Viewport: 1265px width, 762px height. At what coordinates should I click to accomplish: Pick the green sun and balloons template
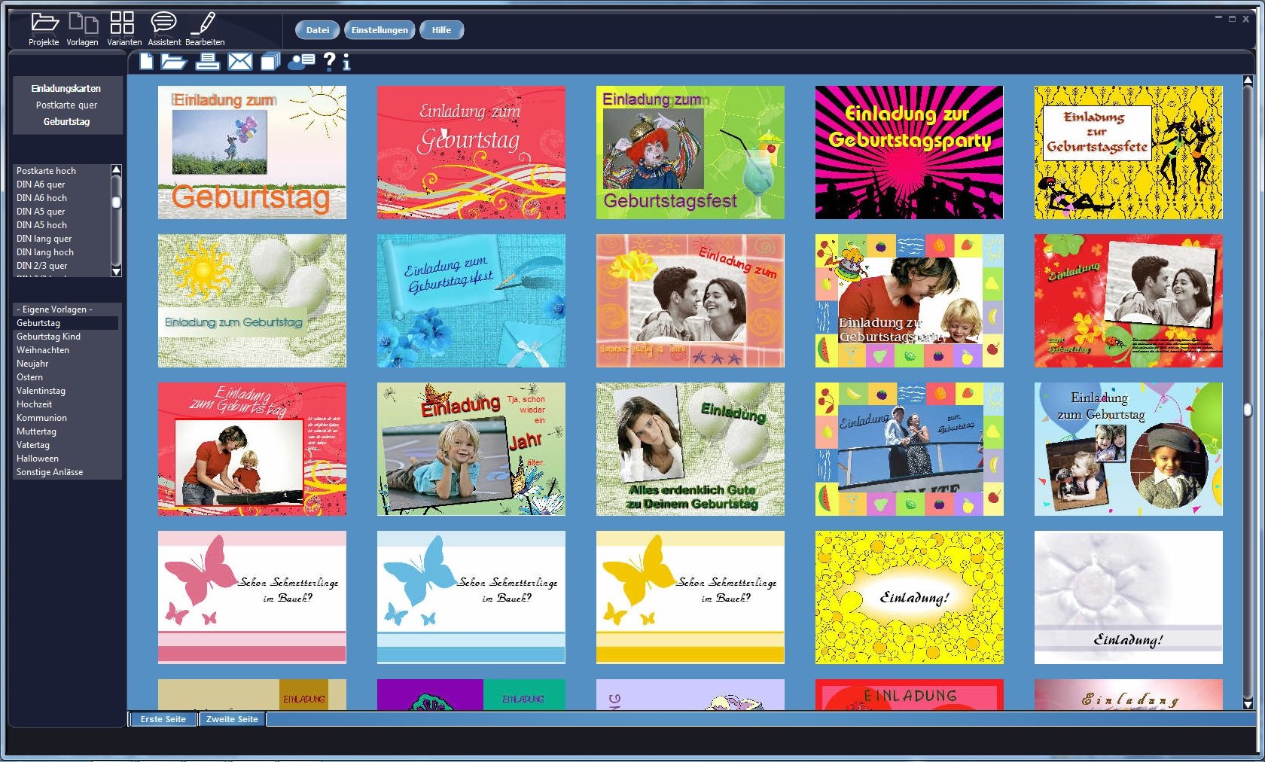tap(252, 301)
